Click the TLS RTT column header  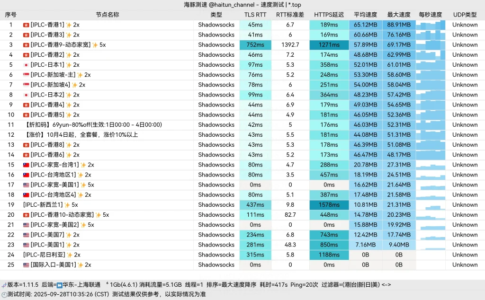pyautogui.click(x=255, y=14)
